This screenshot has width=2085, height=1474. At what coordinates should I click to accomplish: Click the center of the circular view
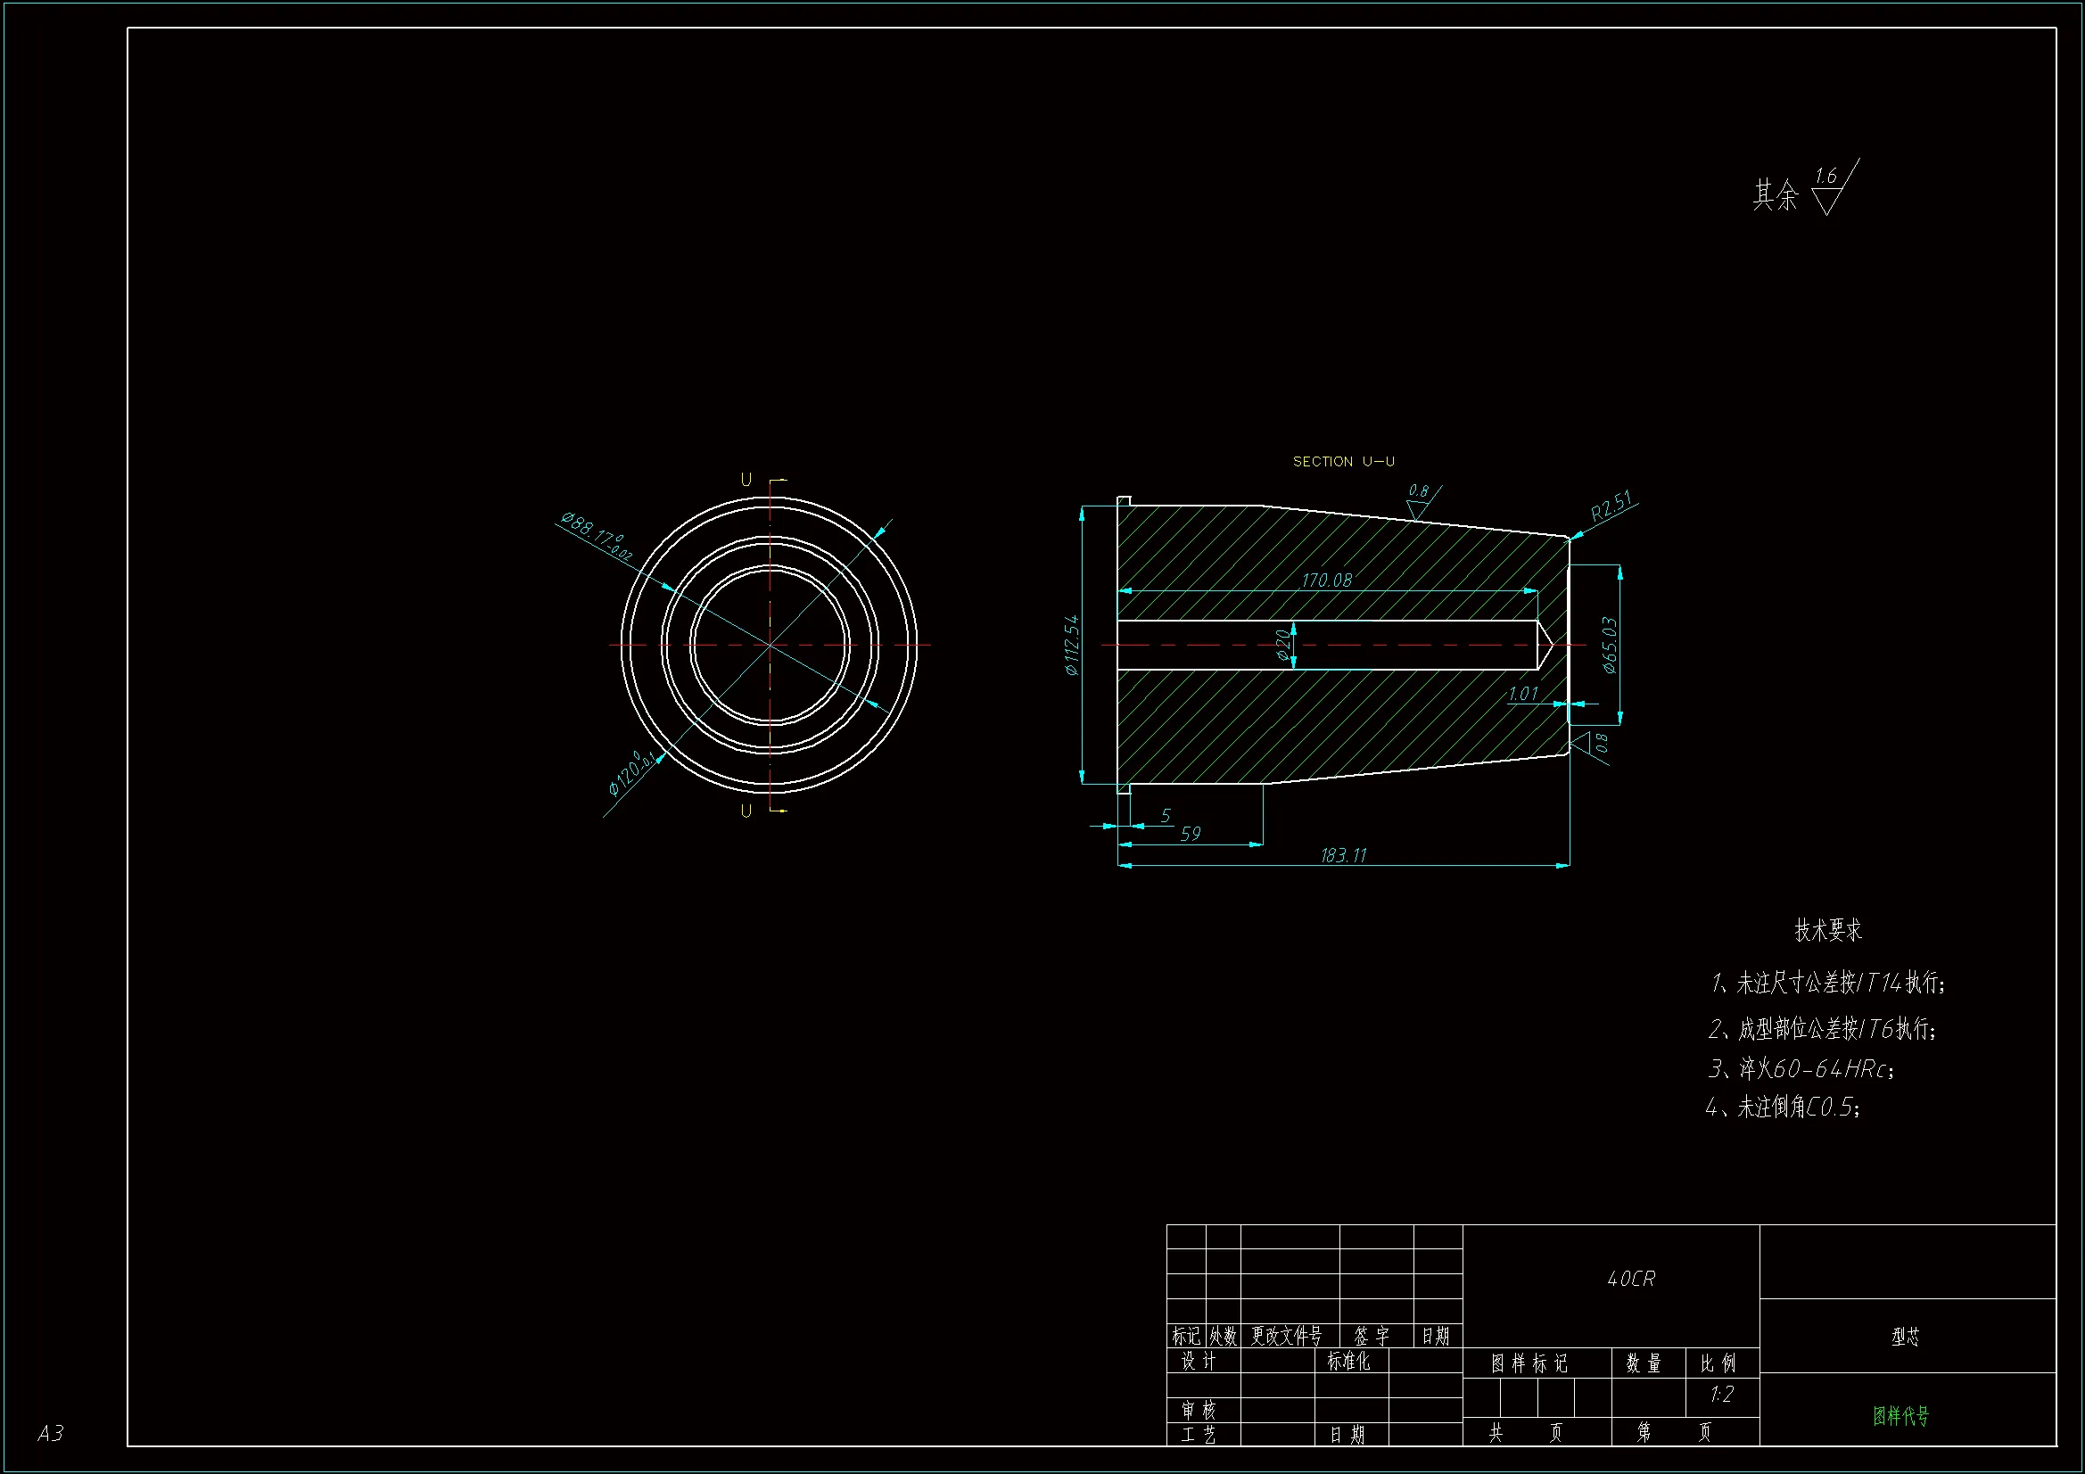[771, 645]
